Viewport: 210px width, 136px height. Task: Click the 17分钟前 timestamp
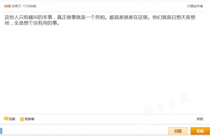pyautogui.click(x=29, y=6)
